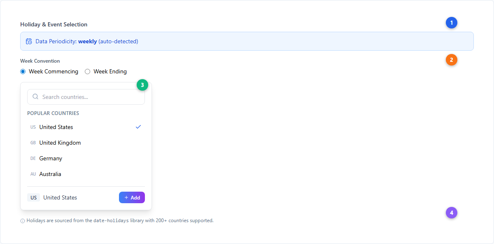The height and width of the screenshot is (244, 494).
Task: Click the Add button
Action: [x=132, y=197]
